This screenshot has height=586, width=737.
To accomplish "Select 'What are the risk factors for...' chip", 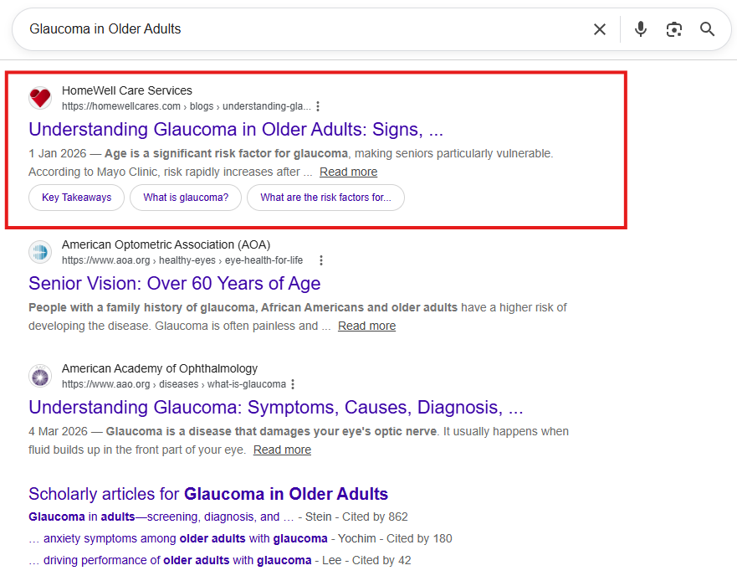I will [325, 198].
